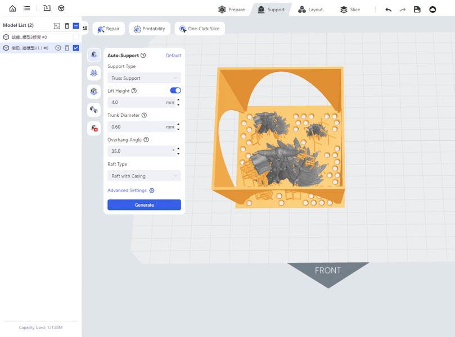
Task: Click the Home icon in the top bar
Action: click(12, 8)
